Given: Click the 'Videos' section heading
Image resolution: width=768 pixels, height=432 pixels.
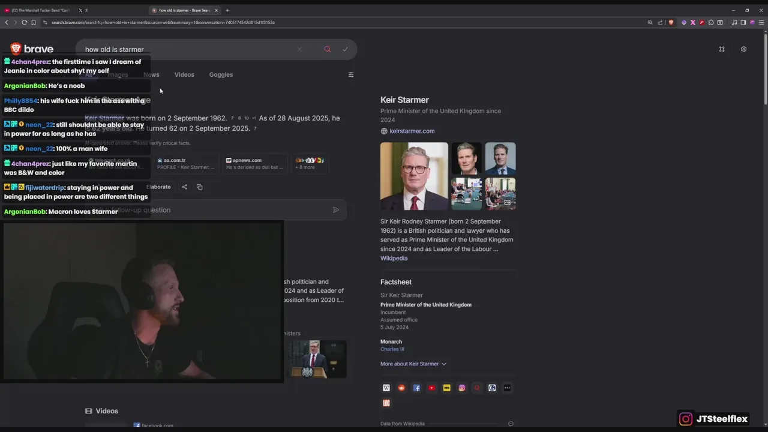Looking at the screenshot, I should (x=107, y=411).
